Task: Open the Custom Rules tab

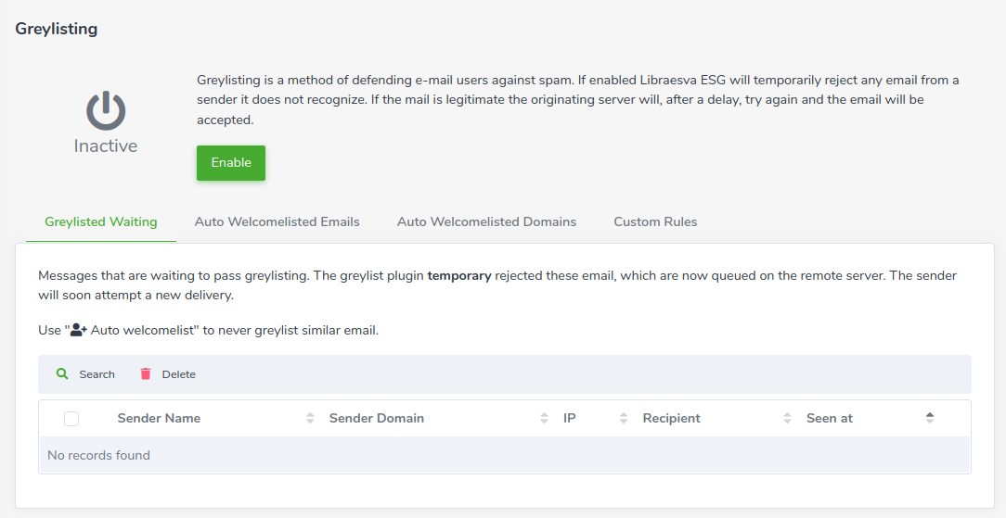Action: click(x=655, y=222)
